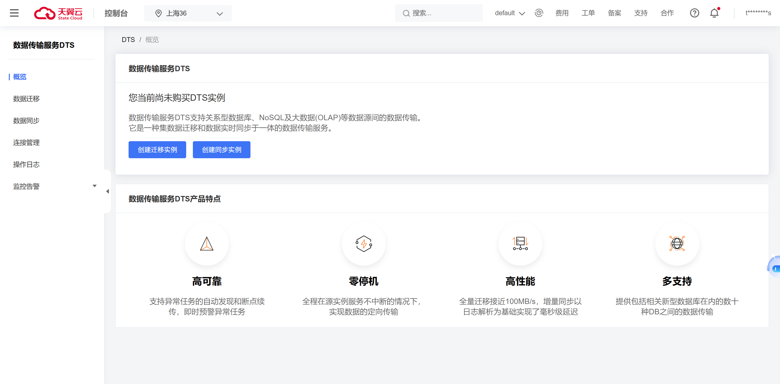Click the 高性能 server icon

520,244
